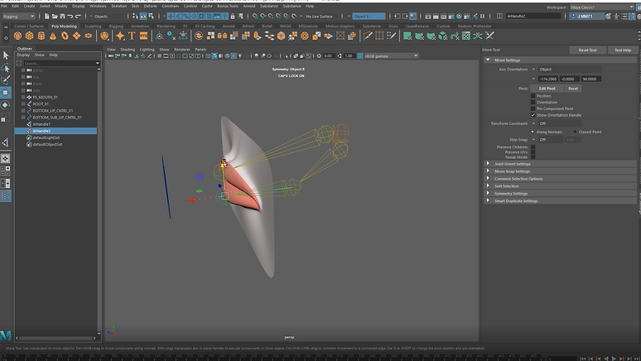Switch to the Sculpting shelf tab
The height and width of the screenshot is (361, 641).
[x=93, y=26]
